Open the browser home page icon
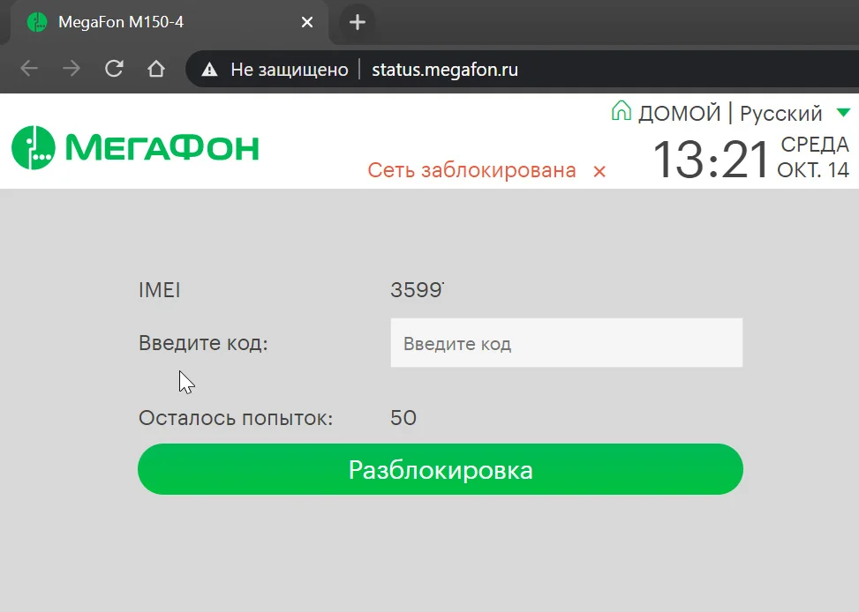This screenshot has width=859, height=612. (x=156, y=69)
